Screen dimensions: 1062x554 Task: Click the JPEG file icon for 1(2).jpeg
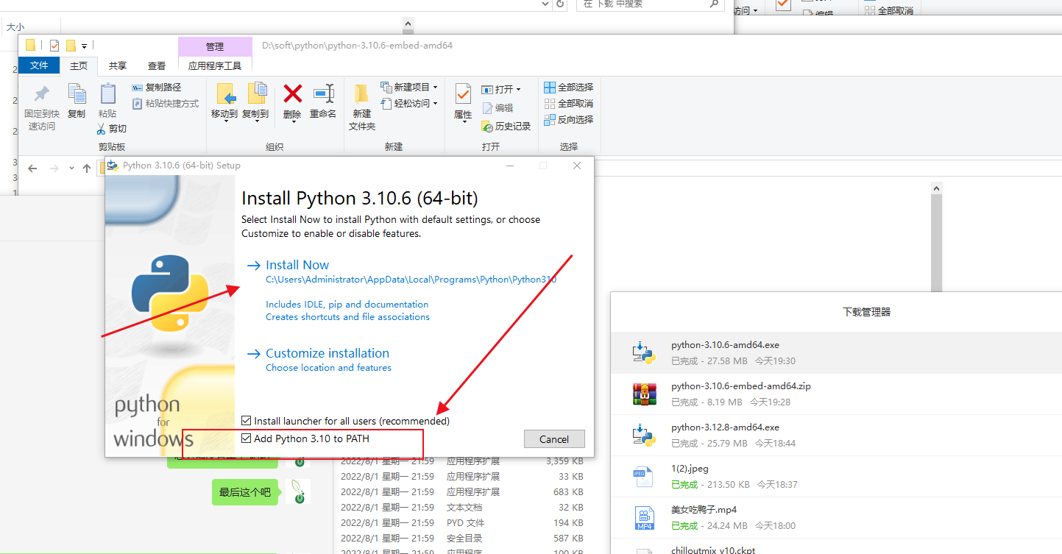tap(644, 476)
